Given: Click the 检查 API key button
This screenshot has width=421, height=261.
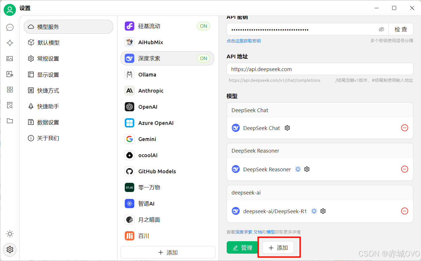Looking at the screenshot, I should (401, 29).
